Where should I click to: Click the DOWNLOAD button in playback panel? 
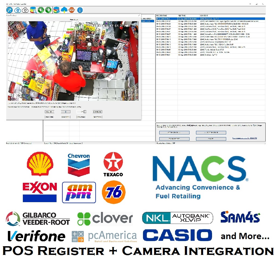click(97, 112)
